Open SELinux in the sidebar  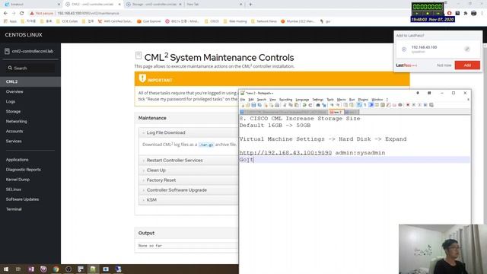pyautogui.click(x=14, y=190)
